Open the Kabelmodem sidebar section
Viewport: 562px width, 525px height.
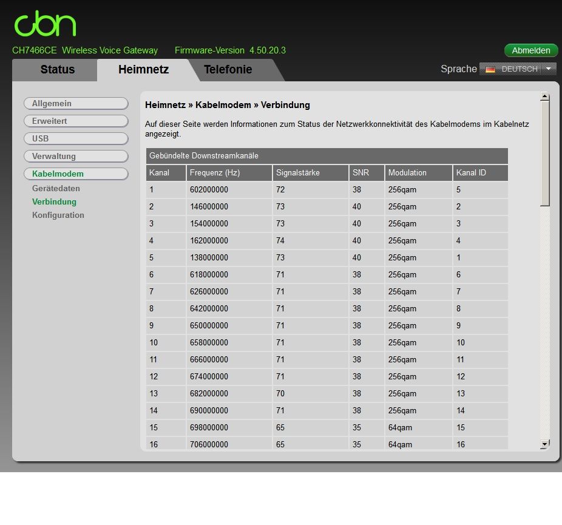(x=76, y=174)
